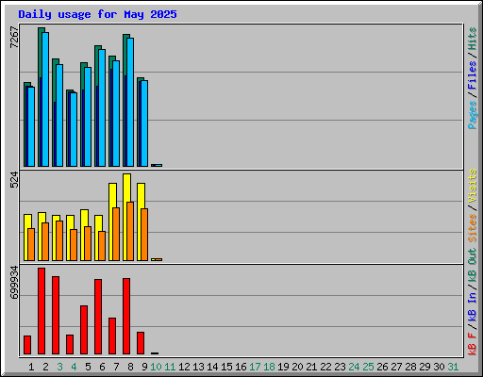483x377 pixels.
Task: Click day 12 on the x-axis
Action: click(x=184, y=367)
